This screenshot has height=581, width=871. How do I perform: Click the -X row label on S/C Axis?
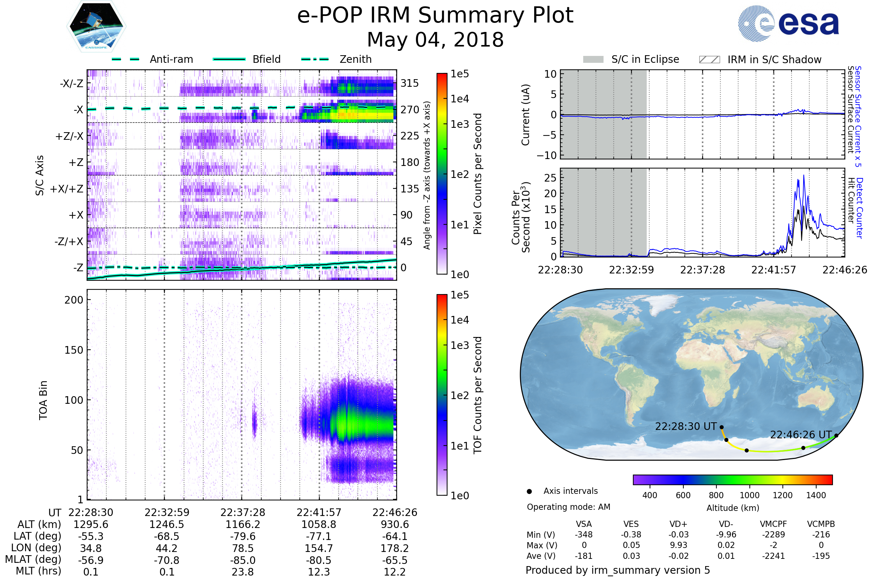tap(78, 110)
